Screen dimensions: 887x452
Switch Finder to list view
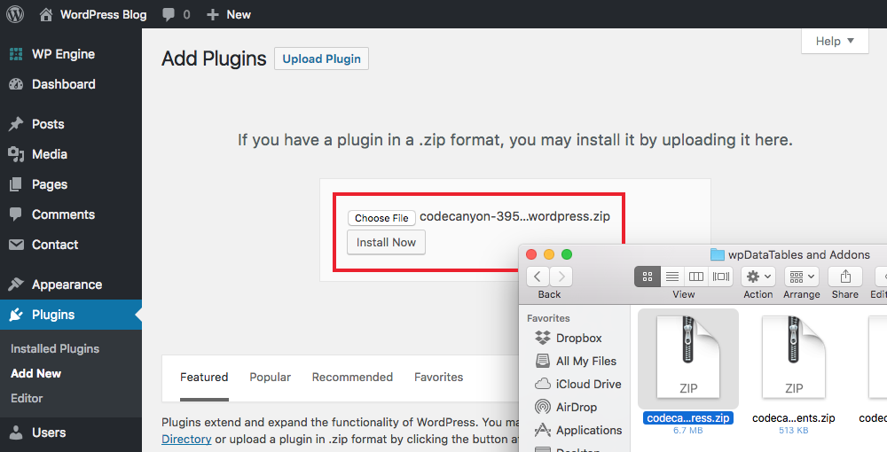672,277
